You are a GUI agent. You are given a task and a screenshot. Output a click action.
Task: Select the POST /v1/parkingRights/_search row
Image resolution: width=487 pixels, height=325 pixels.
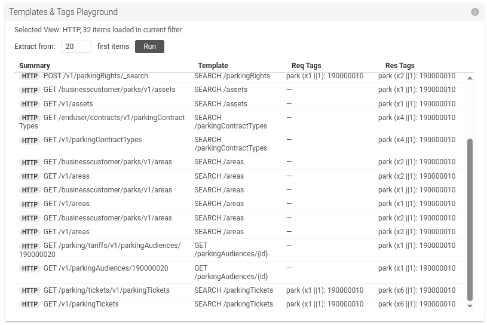96,76
